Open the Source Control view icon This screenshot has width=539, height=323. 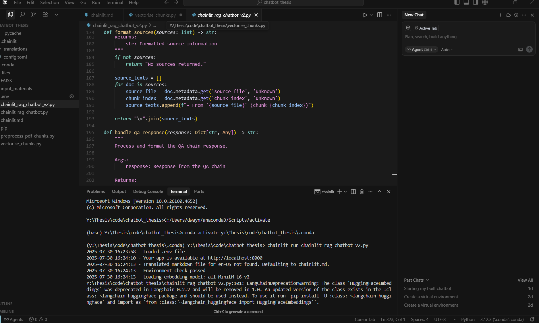pyautogui.click(x=34, y=15)
